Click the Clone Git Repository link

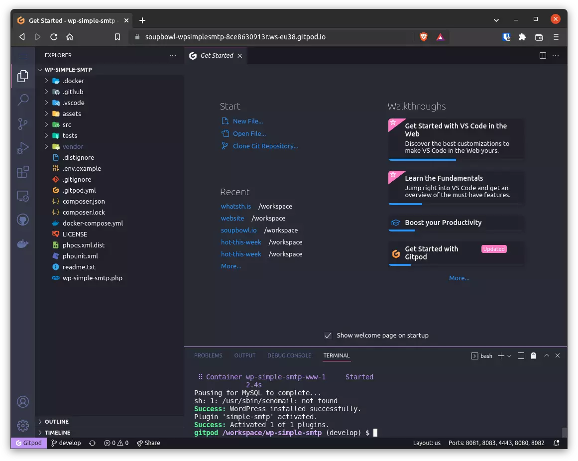tap(265, 146)
